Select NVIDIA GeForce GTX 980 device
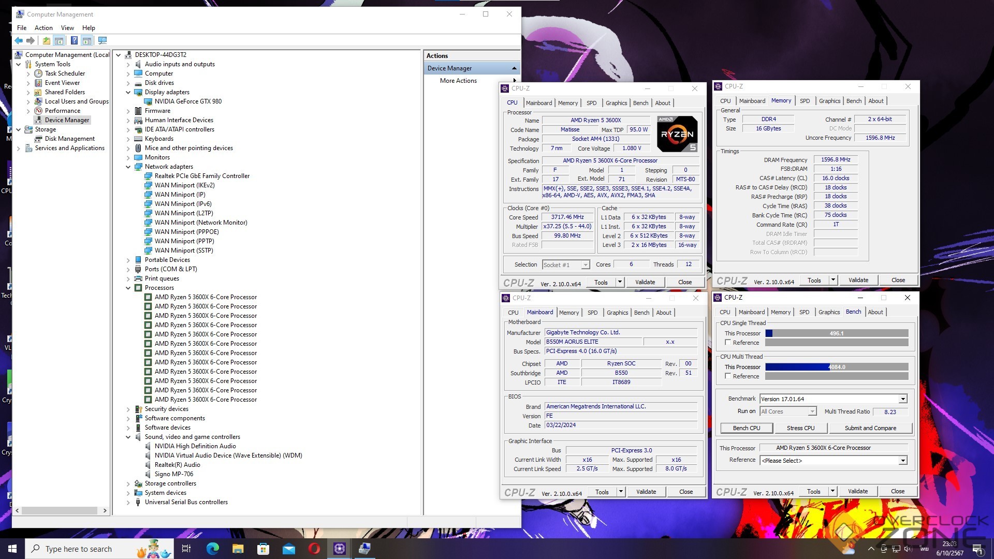Image resolution: width=994 pixels, height=559 pixels. (187, 101)
